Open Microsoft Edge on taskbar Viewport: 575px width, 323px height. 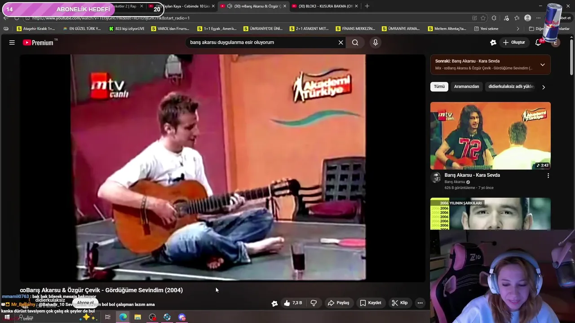(123, 317)
